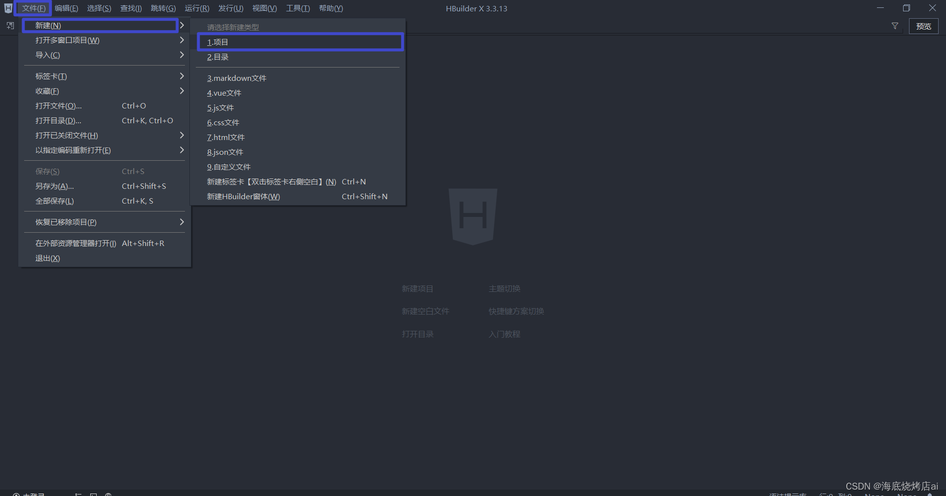Open the 帮助(Y) menu
This screenshot has height=496, width=946.
pyautogui.click(x=331, y=8)
